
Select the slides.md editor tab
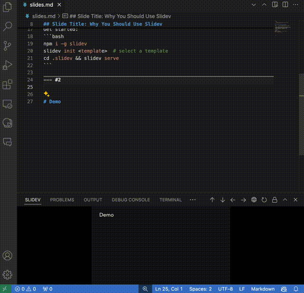click(x=41, y=5)
